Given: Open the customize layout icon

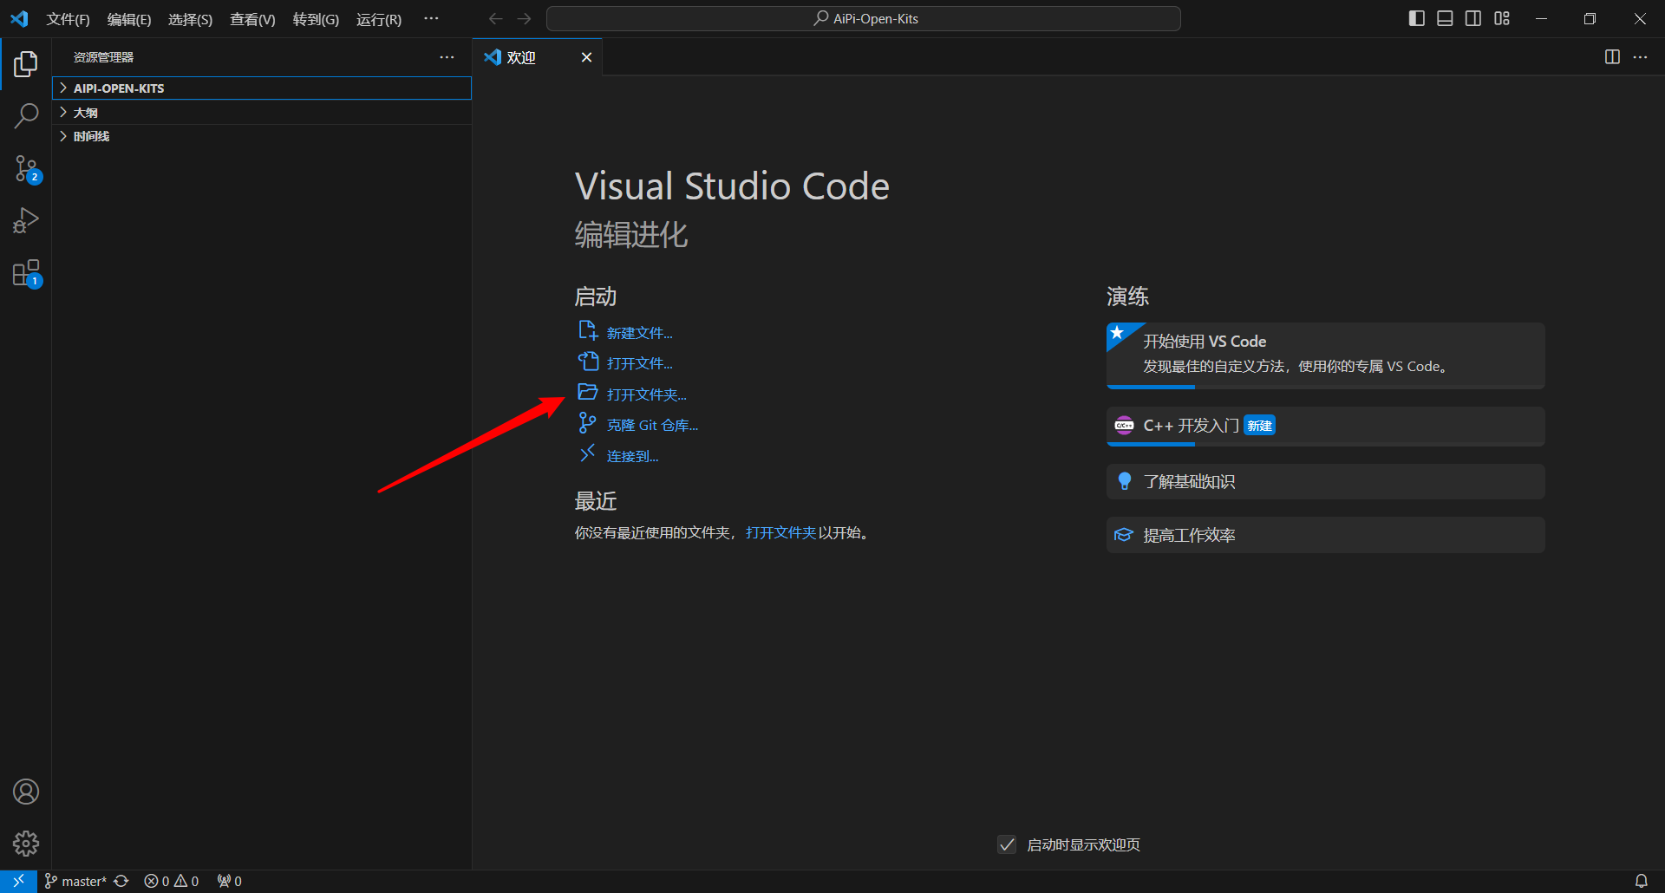Looking at the screenshot, I should coord(1502,18).
